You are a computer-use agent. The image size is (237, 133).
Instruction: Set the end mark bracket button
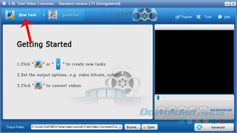point(203,110)
